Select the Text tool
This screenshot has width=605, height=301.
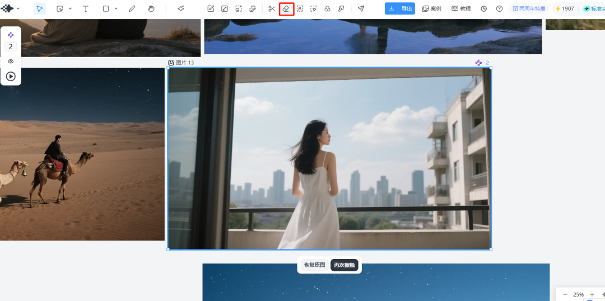point(86,9)
